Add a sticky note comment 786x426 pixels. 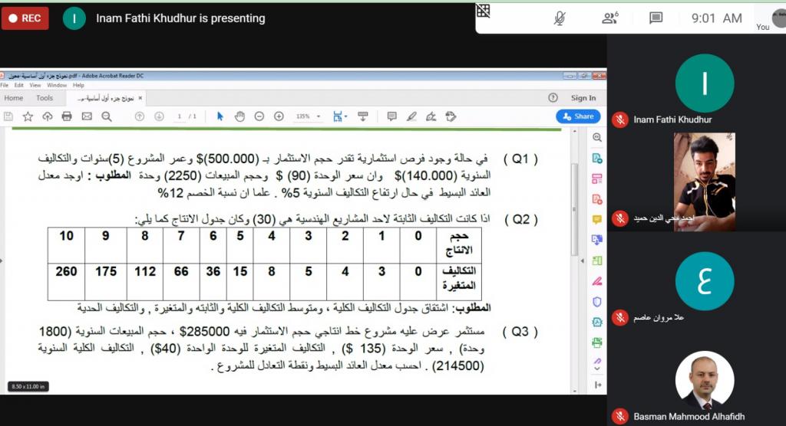(x=391, y=116)
